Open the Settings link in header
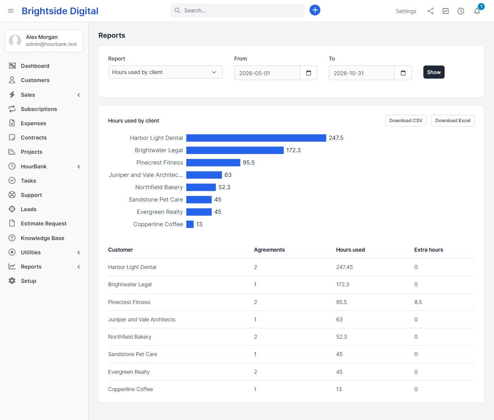 (406, 11)
